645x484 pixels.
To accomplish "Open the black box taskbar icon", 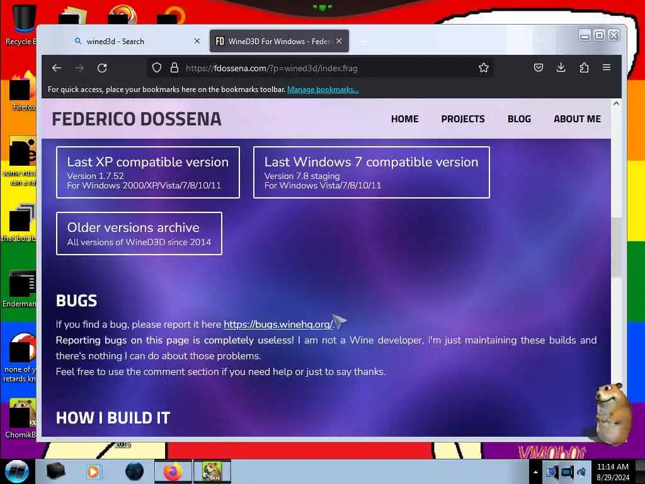I will [55, 471].
